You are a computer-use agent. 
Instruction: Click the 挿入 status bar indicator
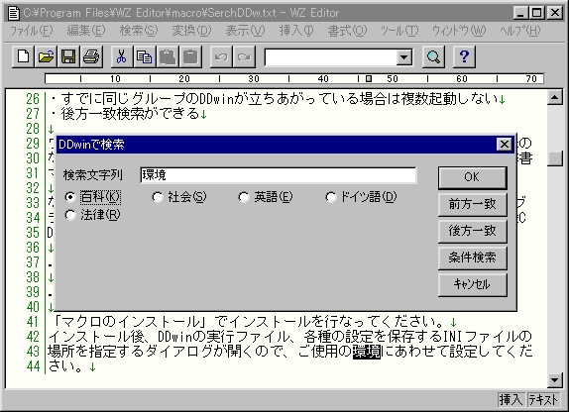(x=511, y=399)
